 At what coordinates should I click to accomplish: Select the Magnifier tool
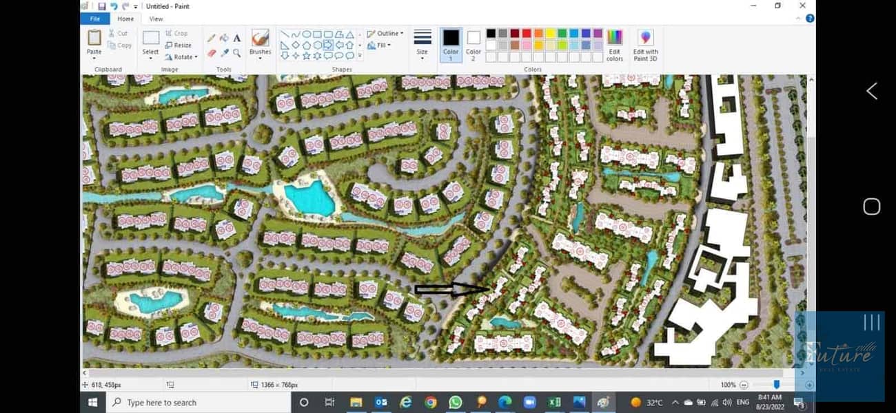point(237,52)
